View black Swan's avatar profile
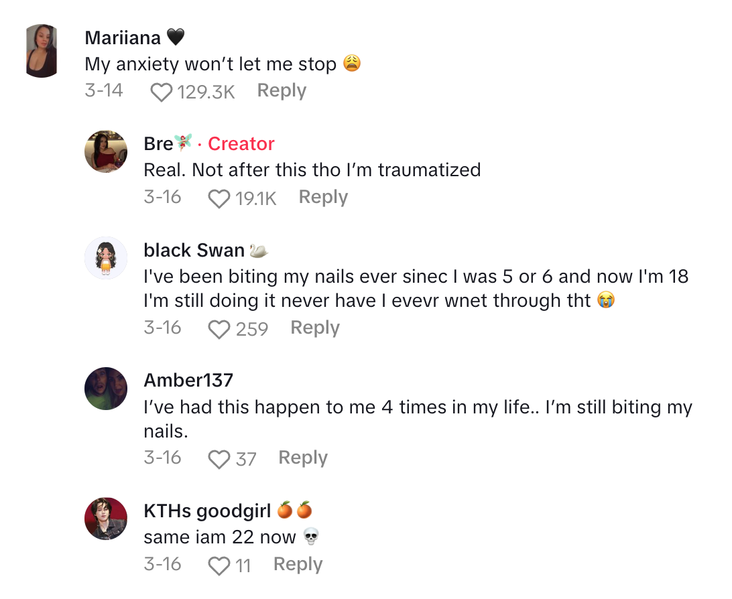This screenshot has width=732, height=599. pos(106,258)
